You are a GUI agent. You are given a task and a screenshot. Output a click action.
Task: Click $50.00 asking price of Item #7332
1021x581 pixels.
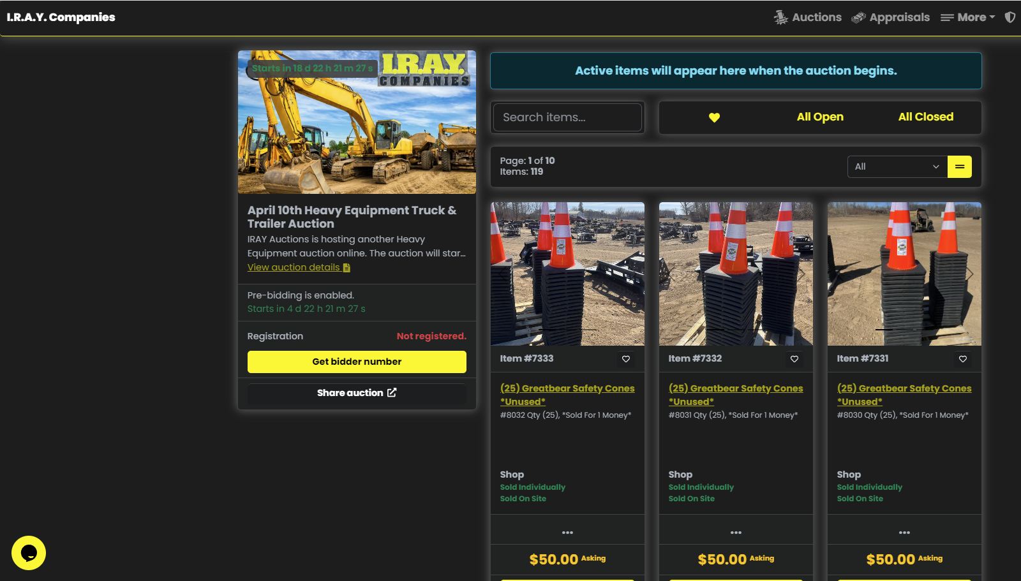(722, 559)
